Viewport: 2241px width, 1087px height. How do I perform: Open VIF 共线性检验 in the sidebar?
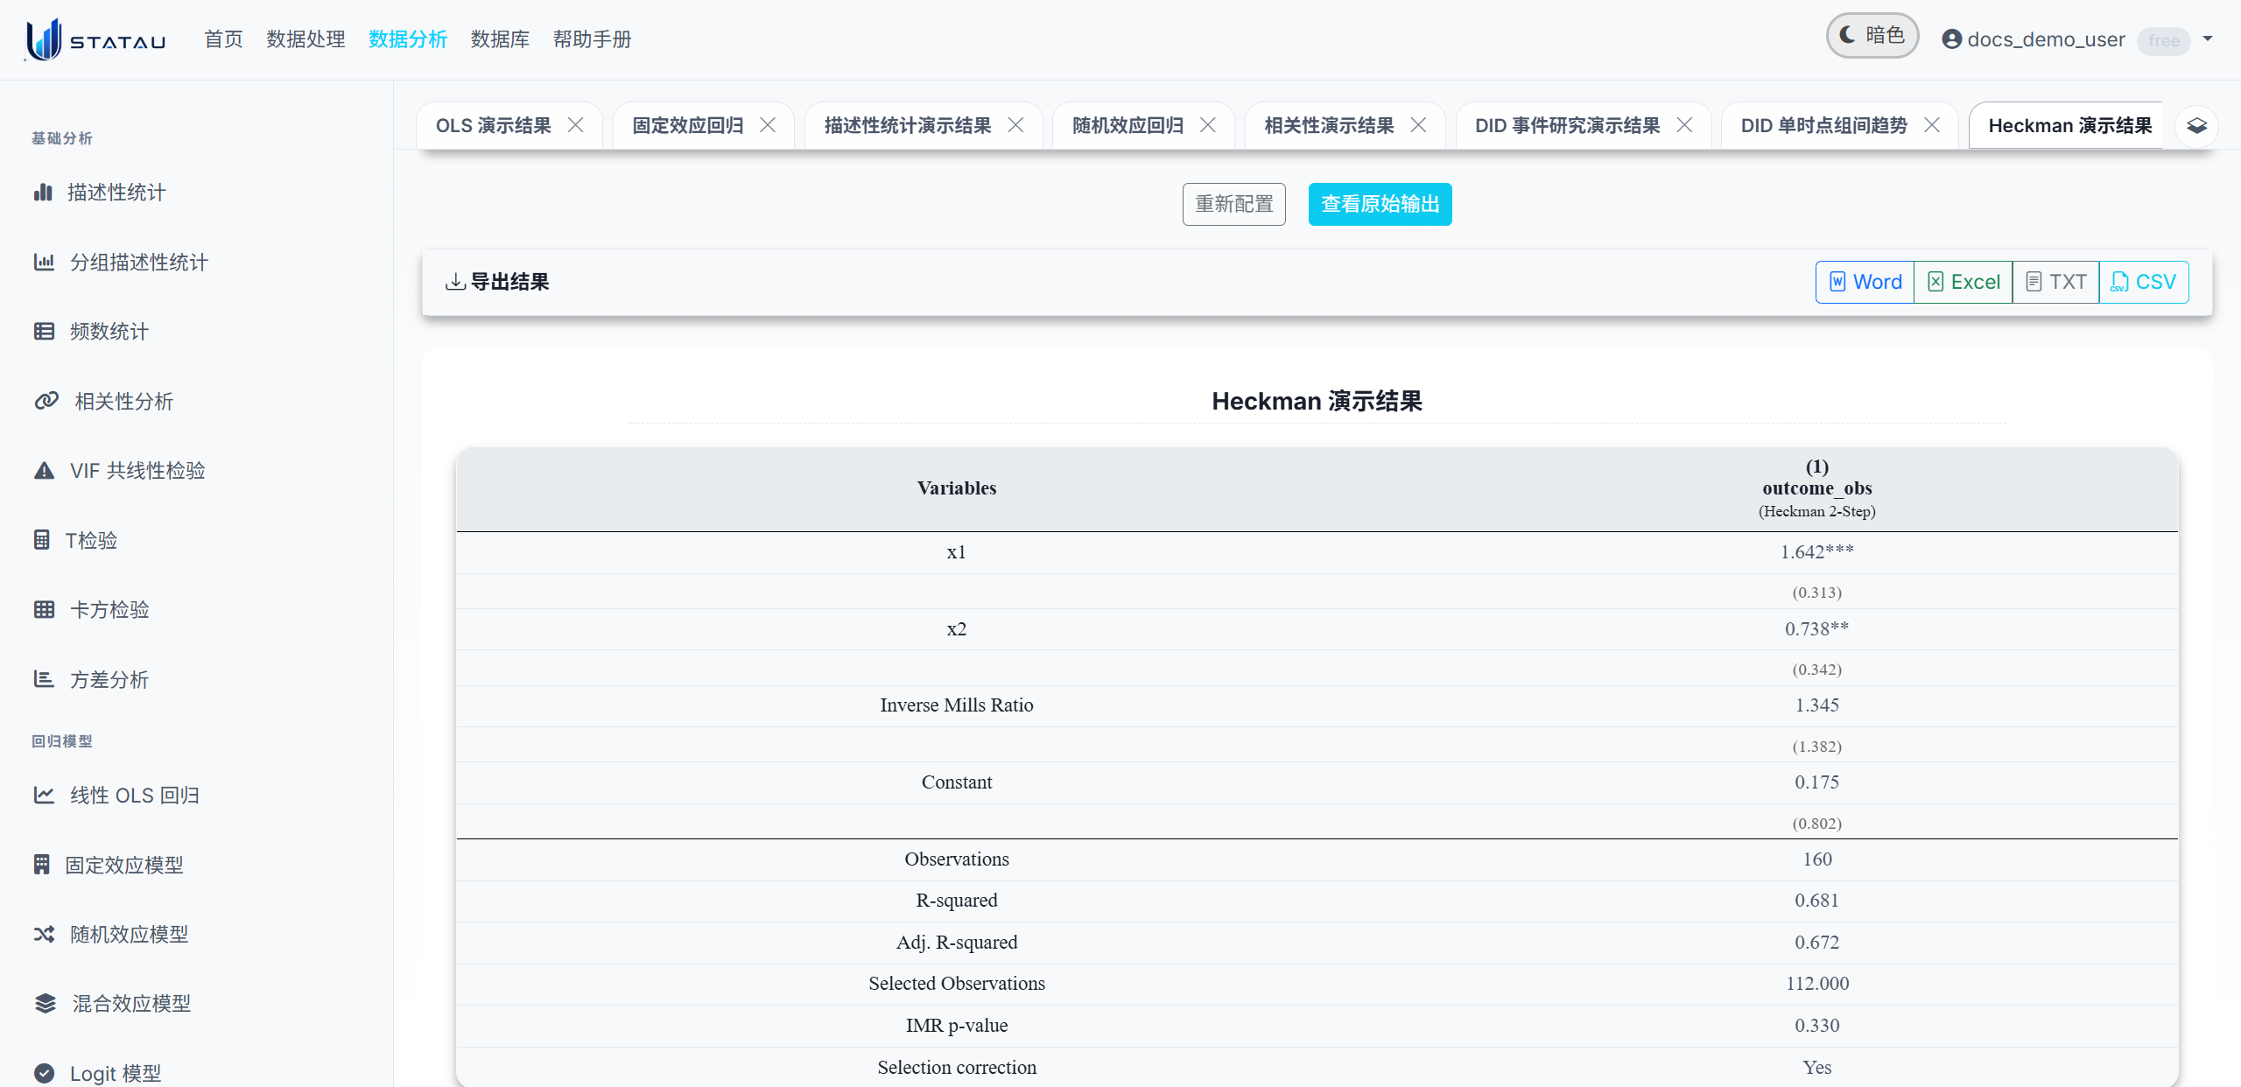(x=137, y=470)
